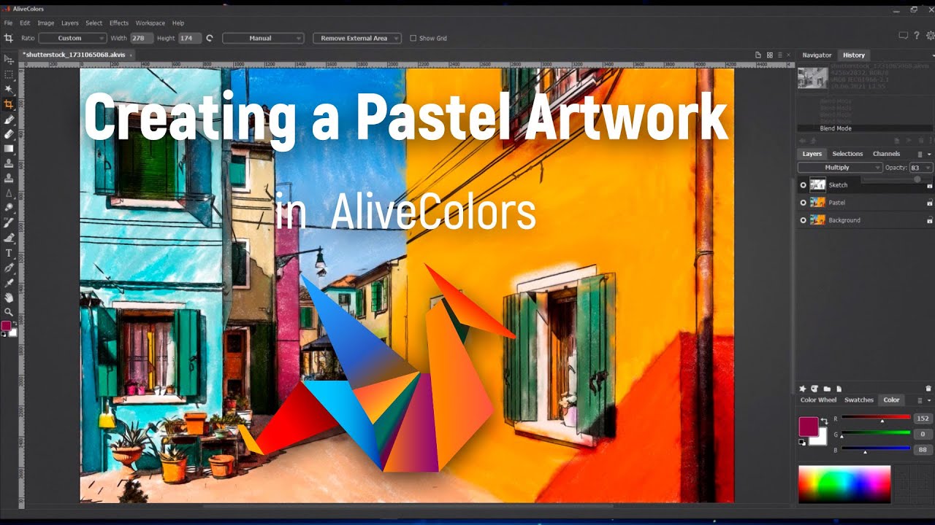Select the Zoom magnifier tool
Viewport: 935px width, 525px height.
[x=9, y=312]
